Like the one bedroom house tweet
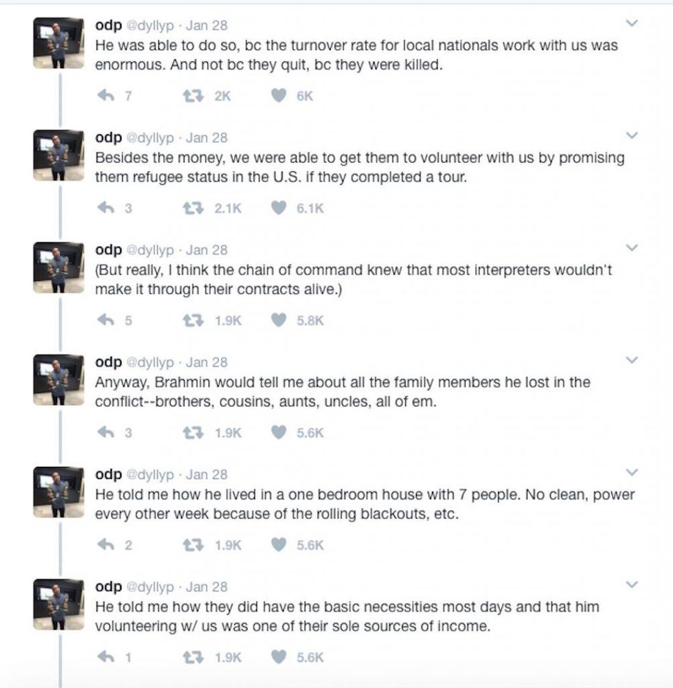Image resolution: width=673 pixels, height=688 pixels. [278, 545]
